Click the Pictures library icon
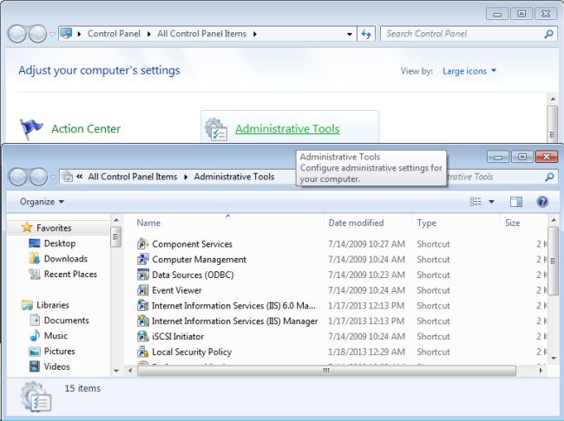Image resolution: width=564 pixels, height=421 pixels. coord(35,351)
